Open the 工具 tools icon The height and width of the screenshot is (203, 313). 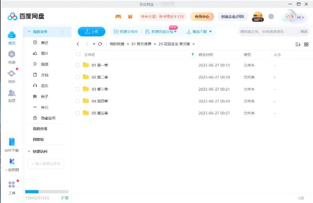(x=12, y=184)
